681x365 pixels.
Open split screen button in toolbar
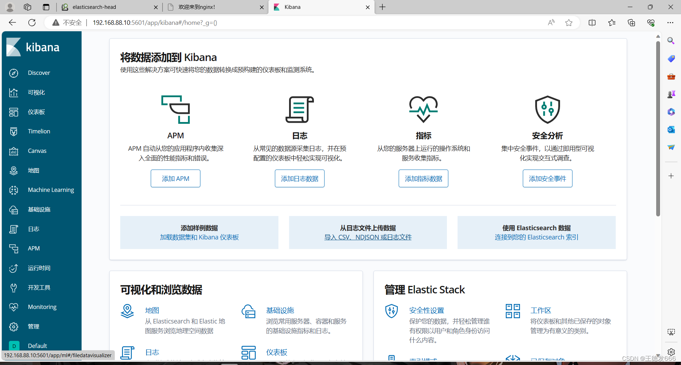592,23
